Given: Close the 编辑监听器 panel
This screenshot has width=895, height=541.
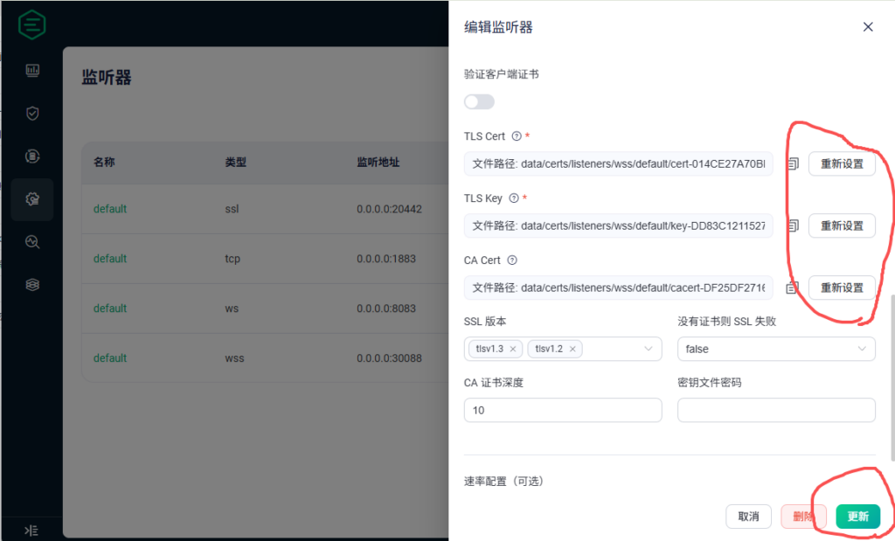Looking at the screenshot, I should (868, 27).
